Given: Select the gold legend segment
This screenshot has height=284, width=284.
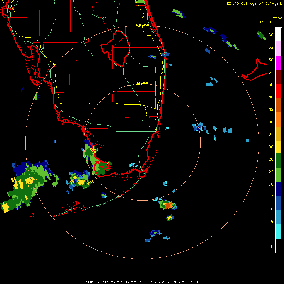Looking at the screenshot, I should tap(279, 133).
